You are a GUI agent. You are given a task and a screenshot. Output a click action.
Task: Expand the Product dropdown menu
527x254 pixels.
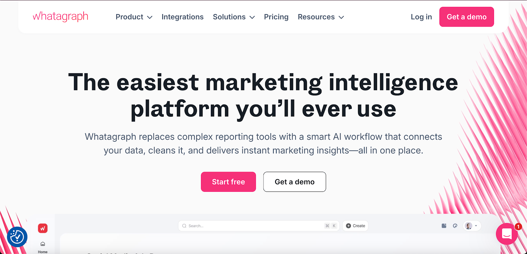coord(134,17)
